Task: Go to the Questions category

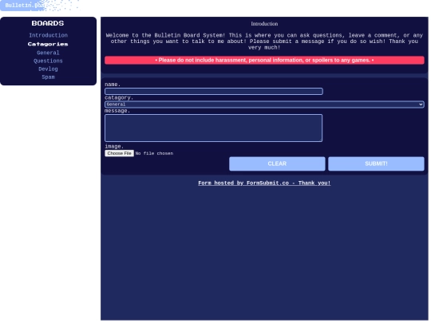Action: [x=48, y=61]
